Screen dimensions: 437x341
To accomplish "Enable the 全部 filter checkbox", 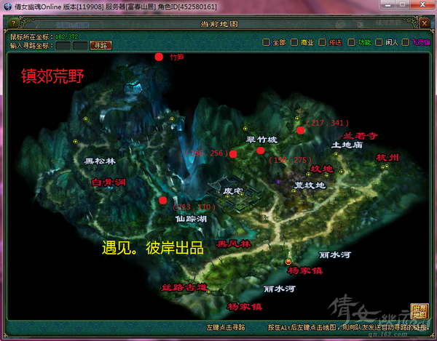I will click(266, 42).
